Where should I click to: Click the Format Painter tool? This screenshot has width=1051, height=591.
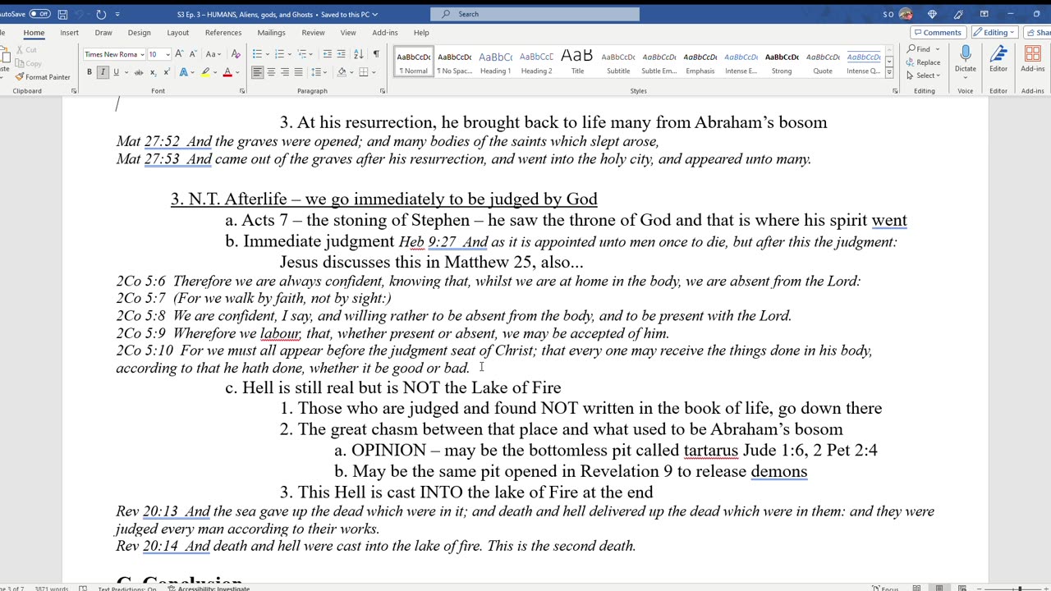(42, 77)
